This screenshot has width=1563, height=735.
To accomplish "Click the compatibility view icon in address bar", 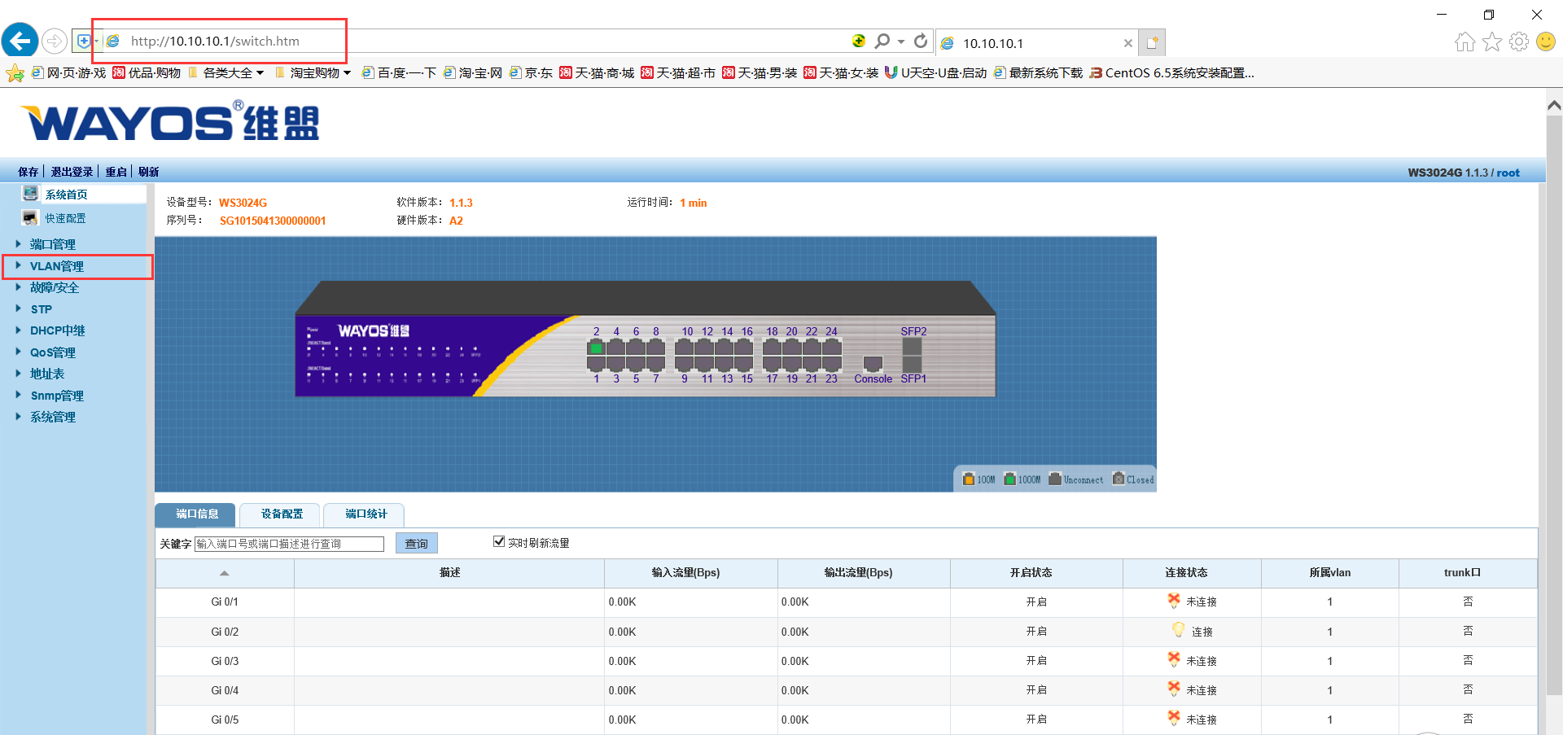I will click(x=83, y=41).
